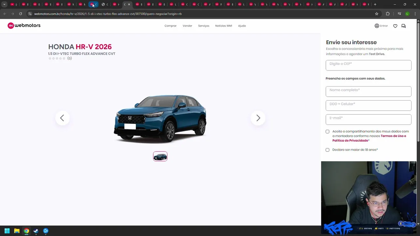The width and height of the screenshot is (420, 236).
Task: Open Termos de Uso e Política de Privacidade
Action: point(369,138)
